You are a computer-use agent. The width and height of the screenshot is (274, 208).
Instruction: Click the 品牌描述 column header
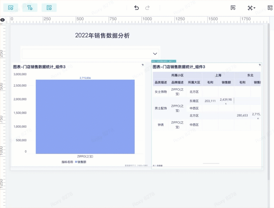point(177,82)
